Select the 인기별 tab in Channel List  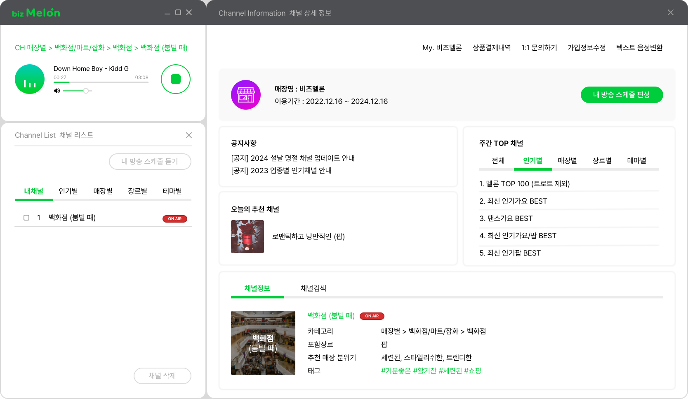(x=68, y=191)
